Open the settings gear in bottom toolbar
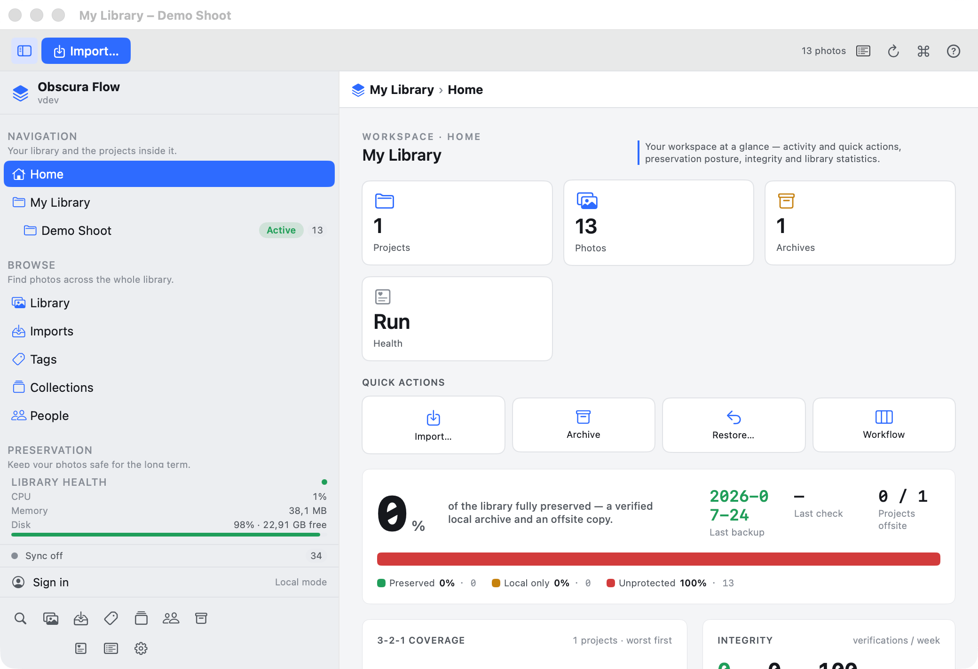978x669 pixels. pos(141,648)
